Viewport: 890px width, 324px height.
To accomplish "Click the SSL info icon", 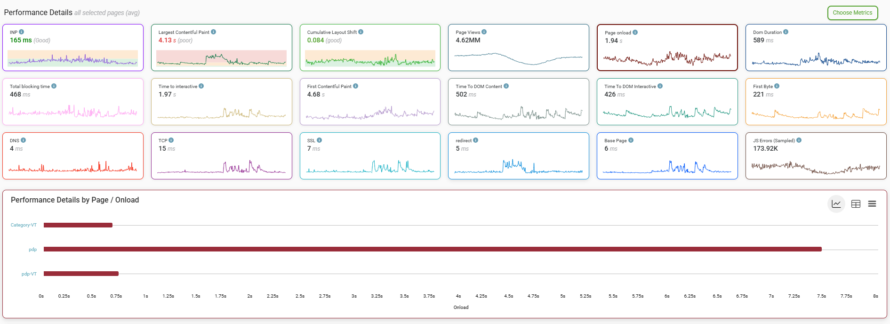I will (320, 140).
